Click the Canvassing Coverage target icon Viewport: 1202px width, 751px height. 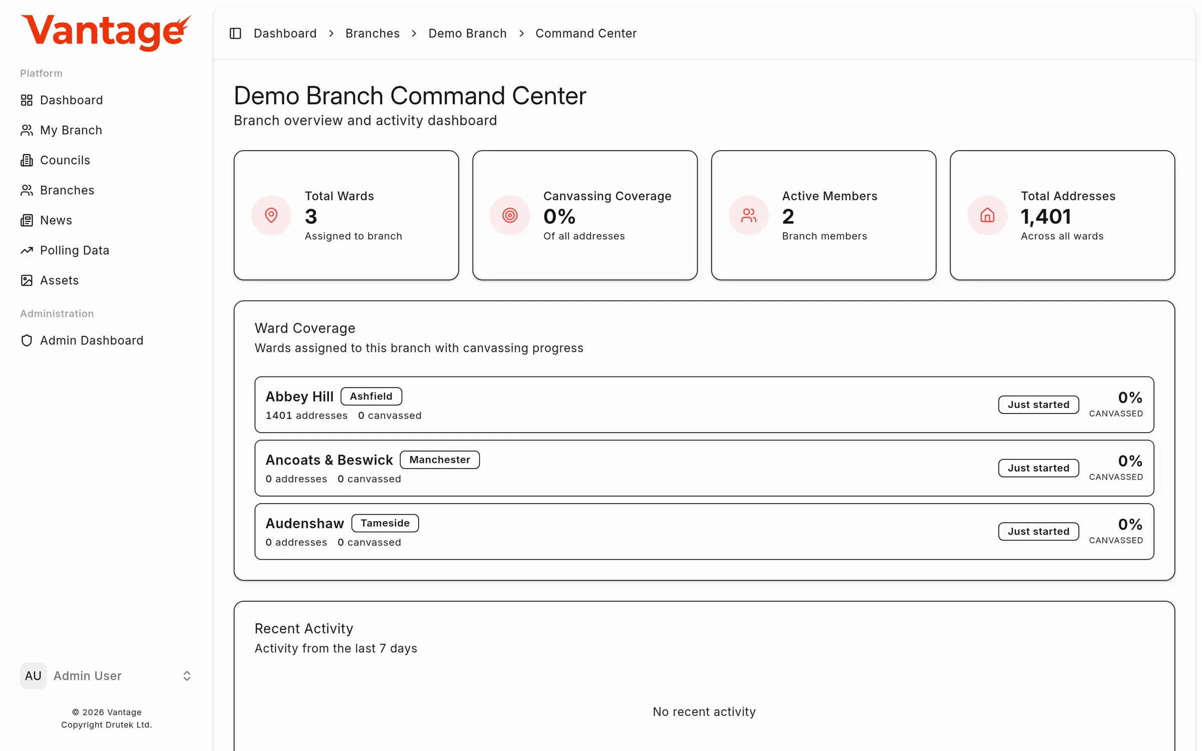(x=510, y=215)
